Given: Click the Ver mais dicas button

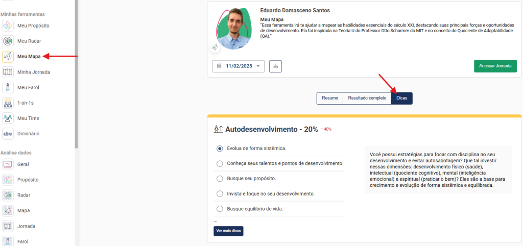Looking at the screenshot, I should point(228,231).
